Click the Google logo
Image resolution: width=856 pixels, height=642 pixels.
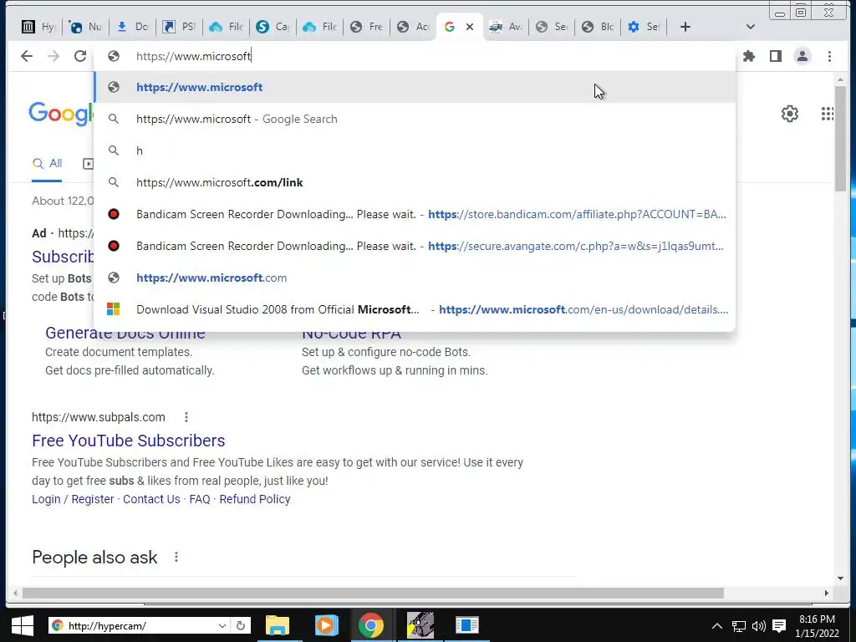pos(61,114)
